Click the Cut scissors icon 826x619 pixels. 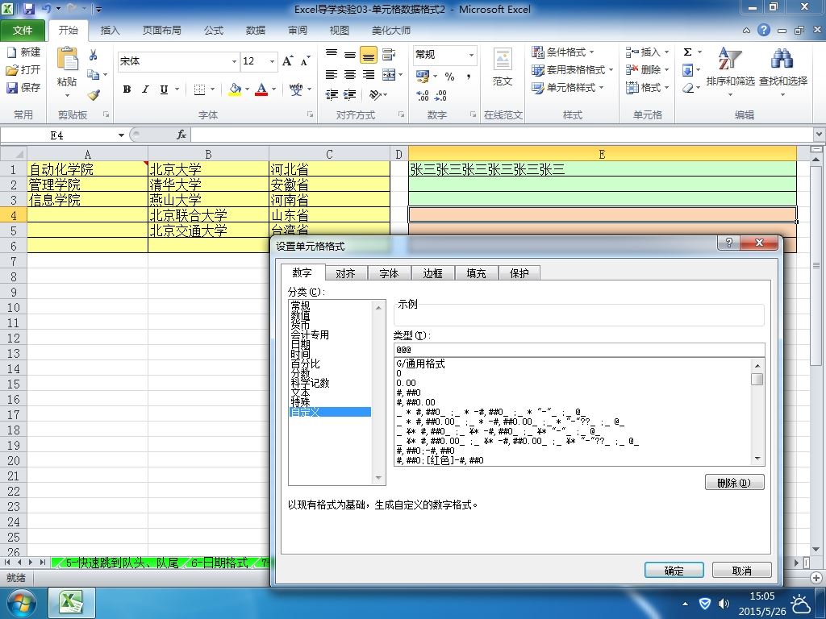(x=94, y=55)
